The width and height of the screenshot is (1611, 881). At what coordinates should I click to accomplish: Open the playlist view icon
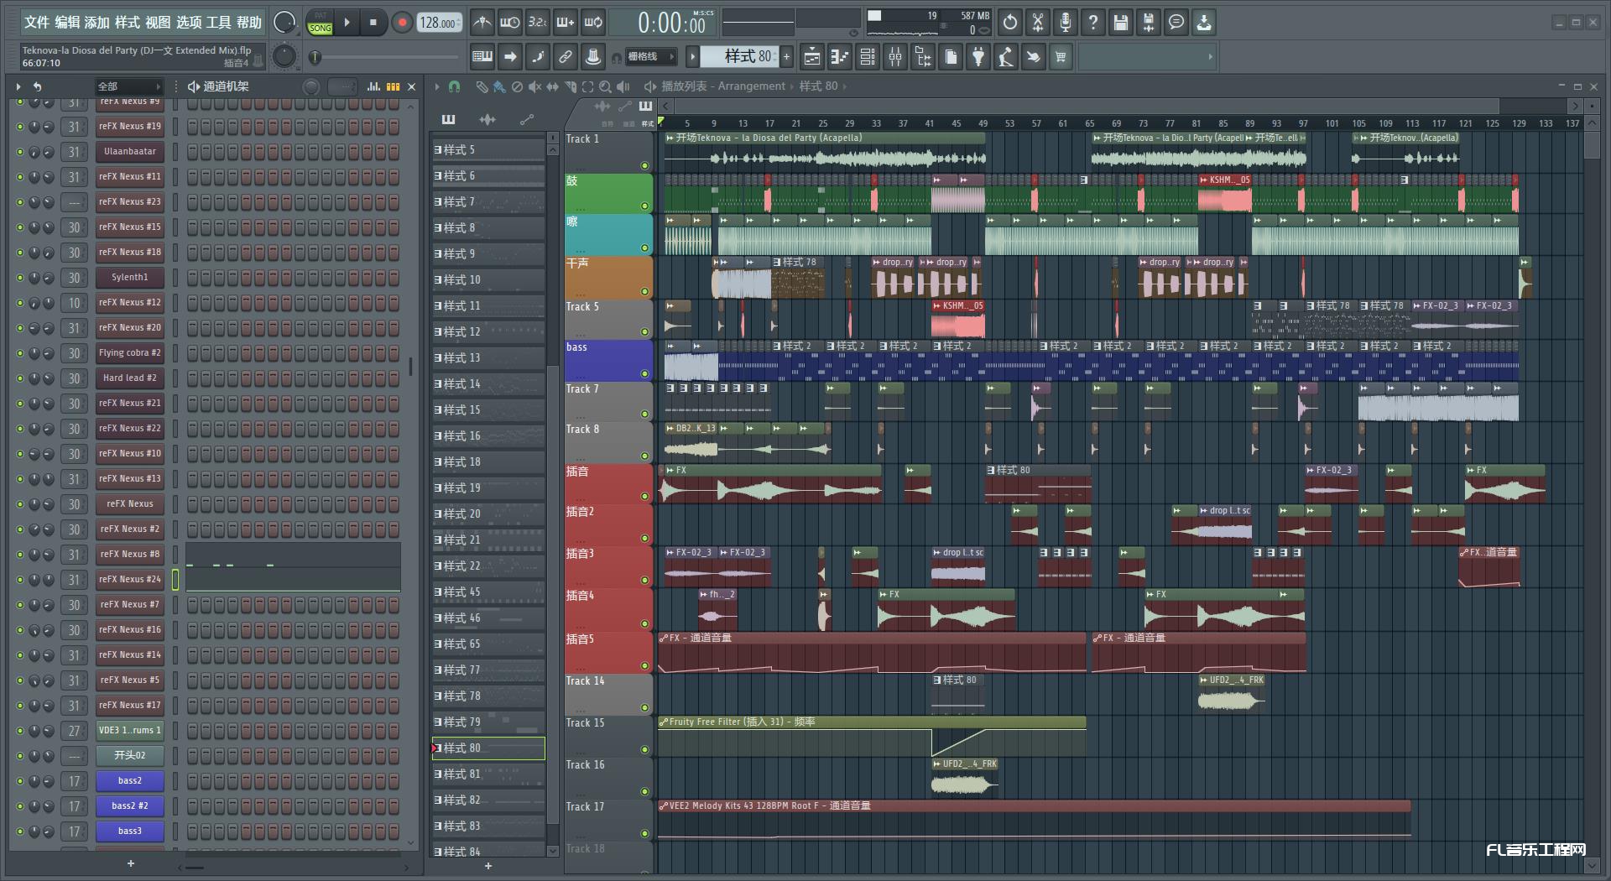(812, 57)
